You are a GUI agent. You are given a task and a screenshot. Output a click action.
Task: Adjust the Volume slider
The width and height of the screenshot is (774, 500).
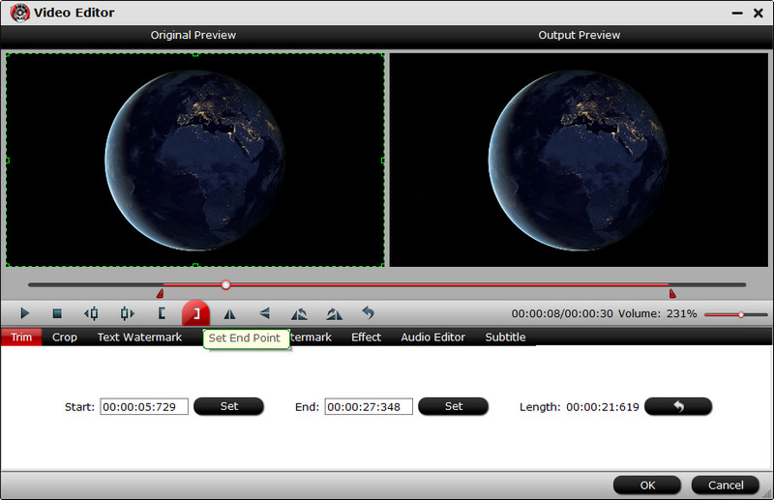tap(740, 314)
